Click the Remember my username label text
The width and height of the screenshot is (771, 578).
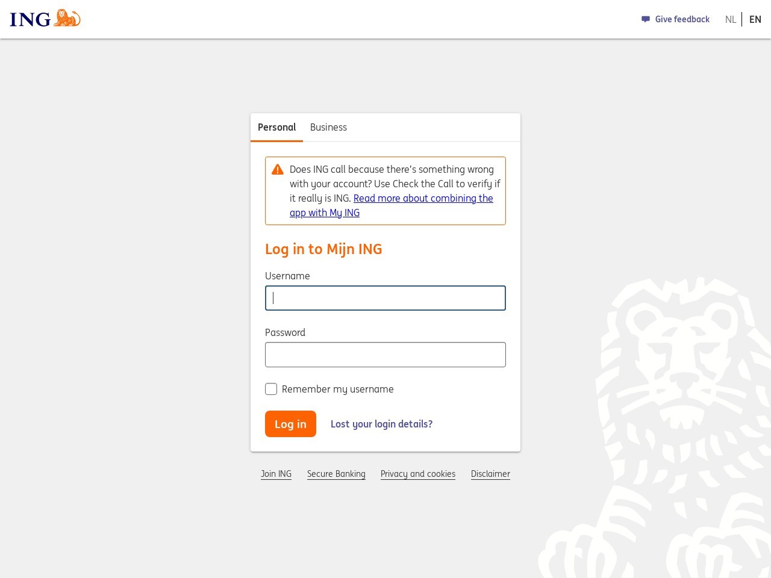[337, 389]
